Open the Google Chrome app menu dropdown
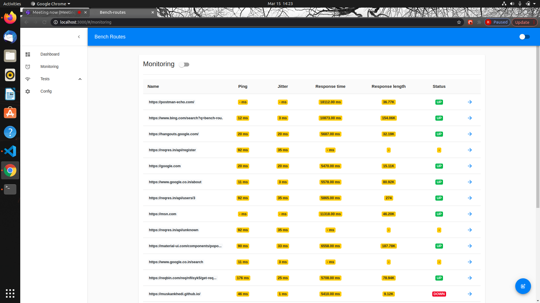The width and height of the screenshot is (540, 303). click(51, 4)
